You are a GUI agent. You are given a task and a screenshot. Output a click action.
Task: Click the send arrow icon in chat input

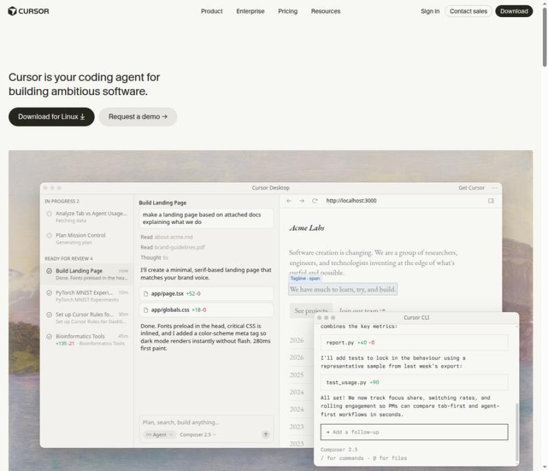coord(266,435)
